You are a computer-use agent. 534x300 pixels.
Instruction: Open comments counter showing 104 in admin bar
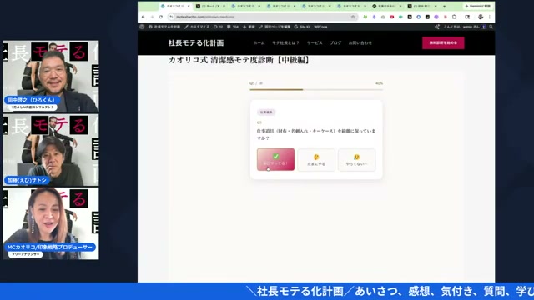[233, 27]
